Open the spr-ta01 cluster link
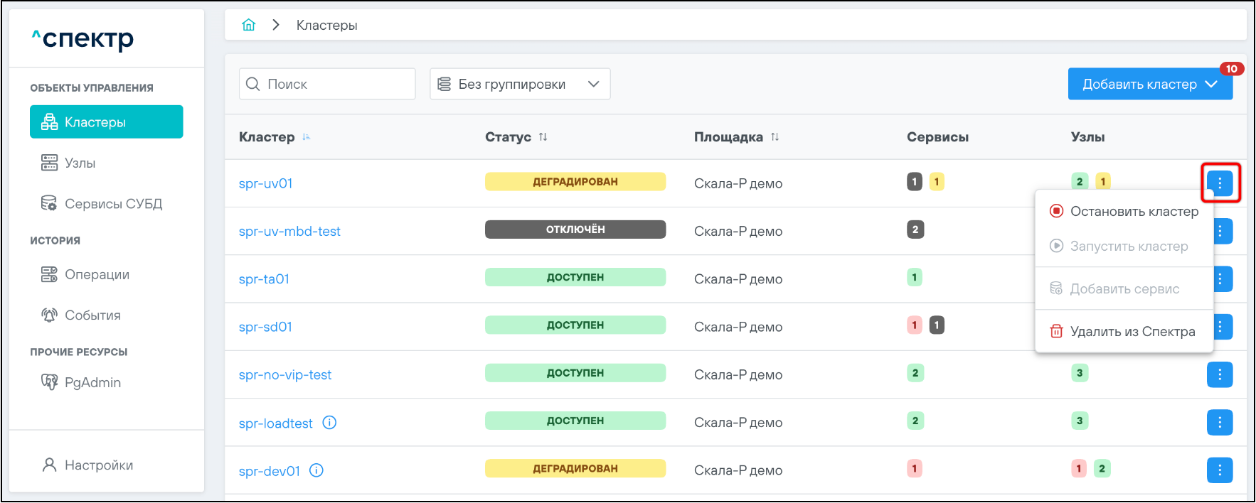Image resolution: width=1256 pixels, height=503 pixels. pos(264,279)
